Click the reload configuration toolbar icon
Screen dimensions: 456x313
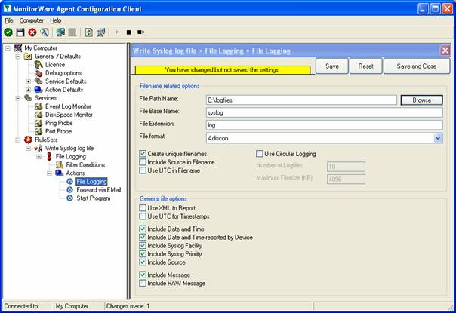tap(88, 32)
